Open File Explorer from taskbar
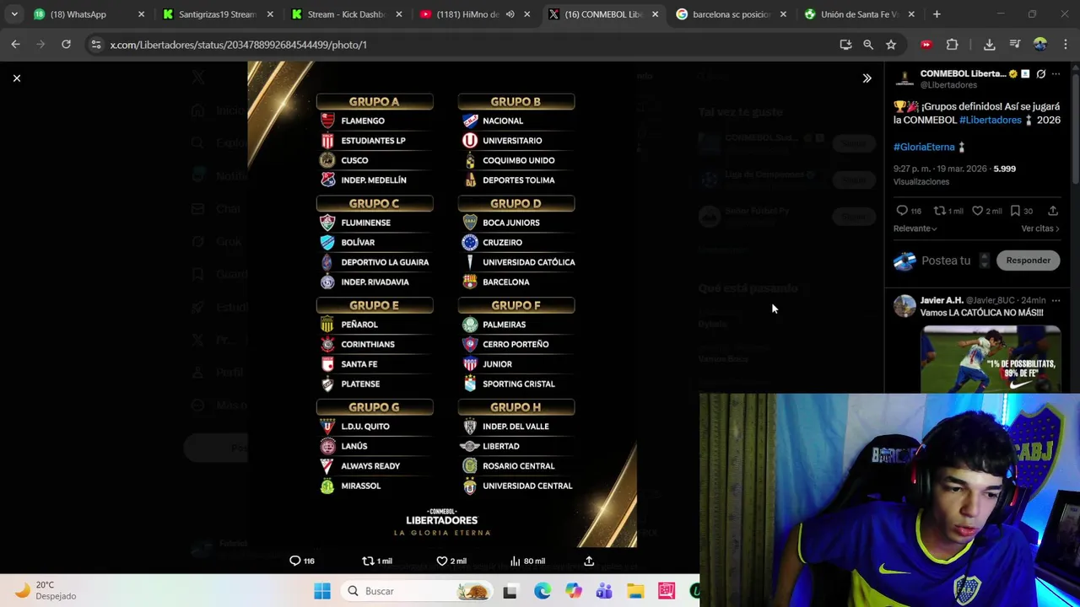The height and width of the screenshot is (607, 1080). pos(635,591)
